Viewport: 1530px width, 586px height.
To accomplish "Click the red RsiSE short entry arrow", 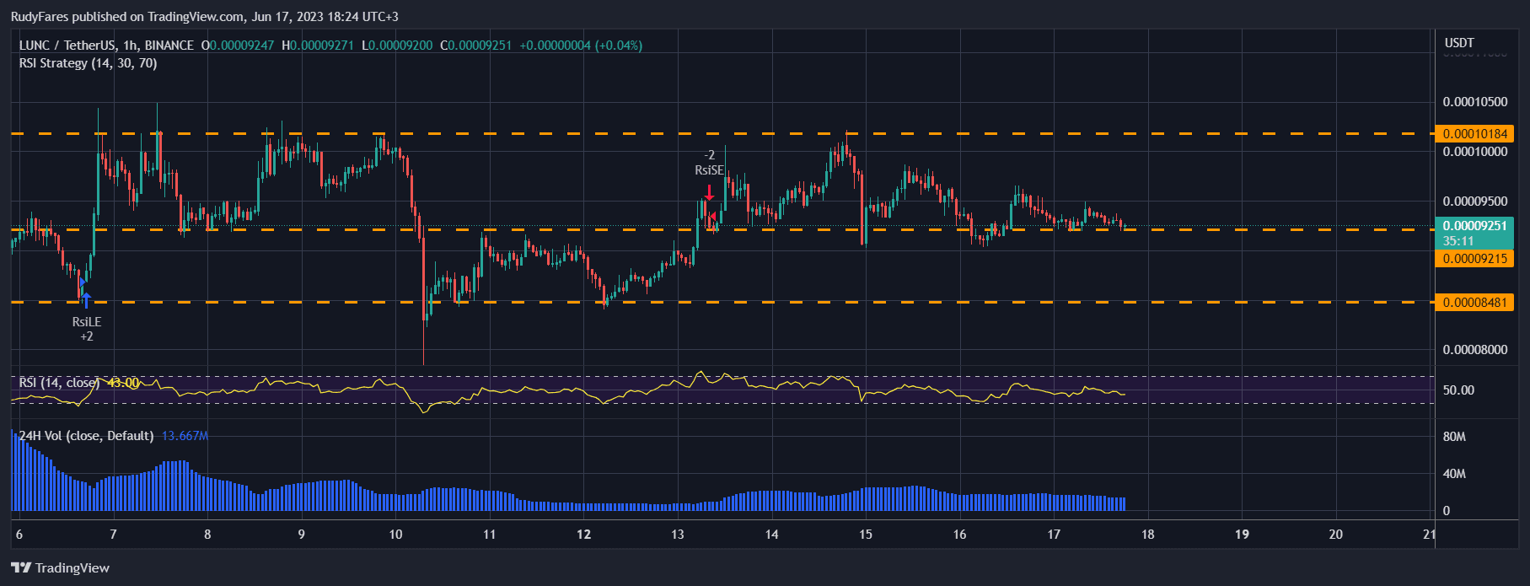I will tap(710, 191).
